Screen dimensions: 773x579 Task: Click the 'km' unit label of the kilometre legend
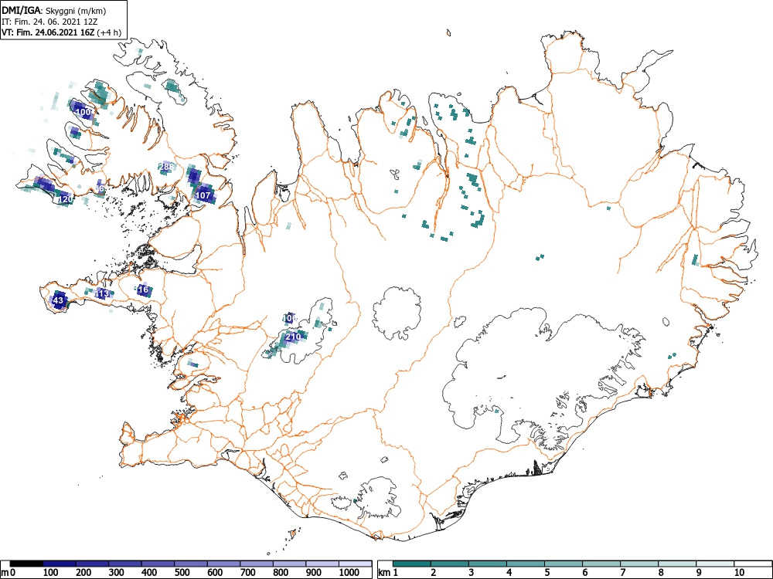click(x=385, y=573)
